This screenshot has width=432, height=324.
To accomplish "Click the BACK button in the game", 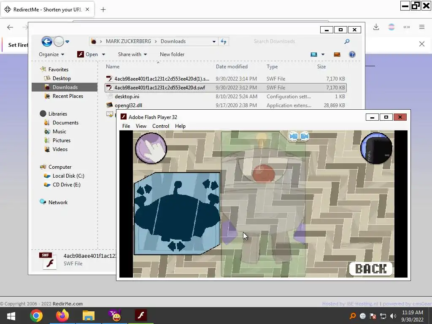I will [371, 269].
